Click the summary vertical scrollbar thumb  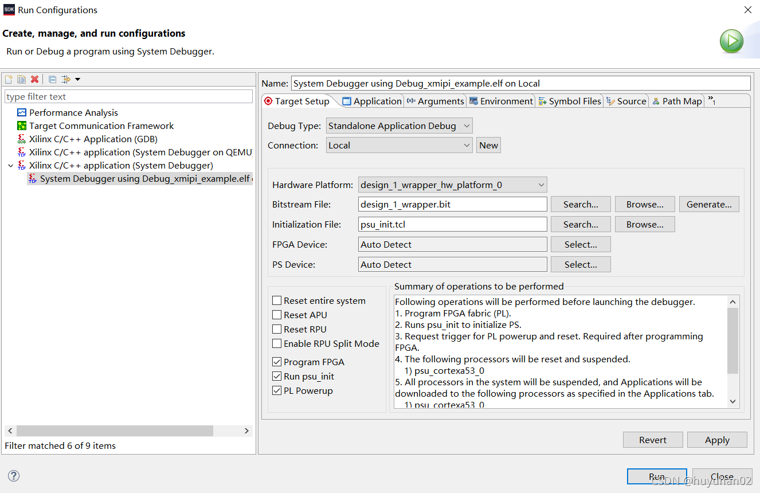(x=733, y=341)
